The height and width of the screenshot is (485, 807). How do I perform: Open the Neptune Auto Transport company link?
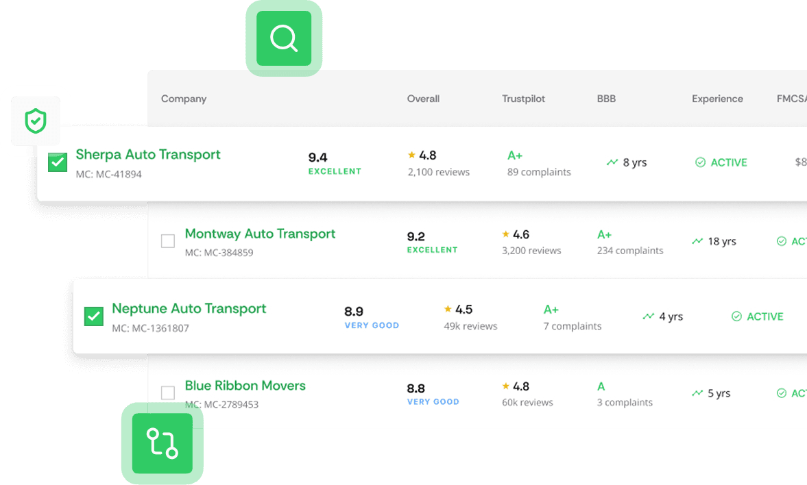189,309
